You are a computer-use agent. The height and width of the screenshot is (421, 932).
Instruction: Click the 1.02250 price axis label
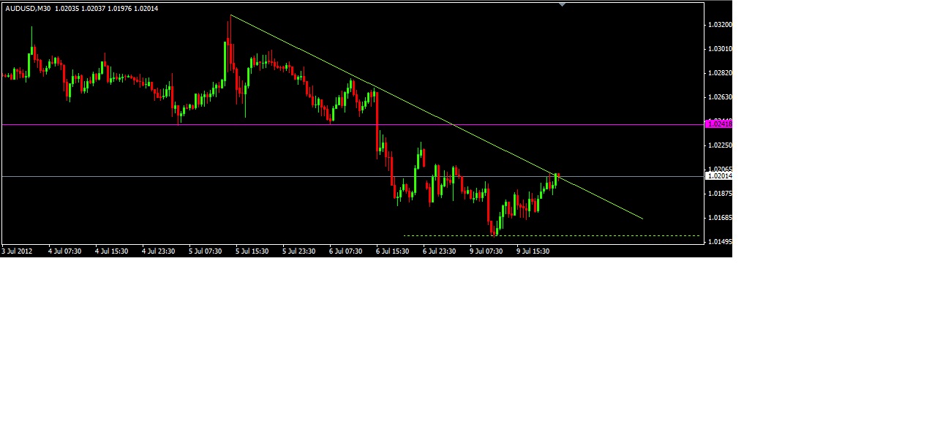point(720,145)
